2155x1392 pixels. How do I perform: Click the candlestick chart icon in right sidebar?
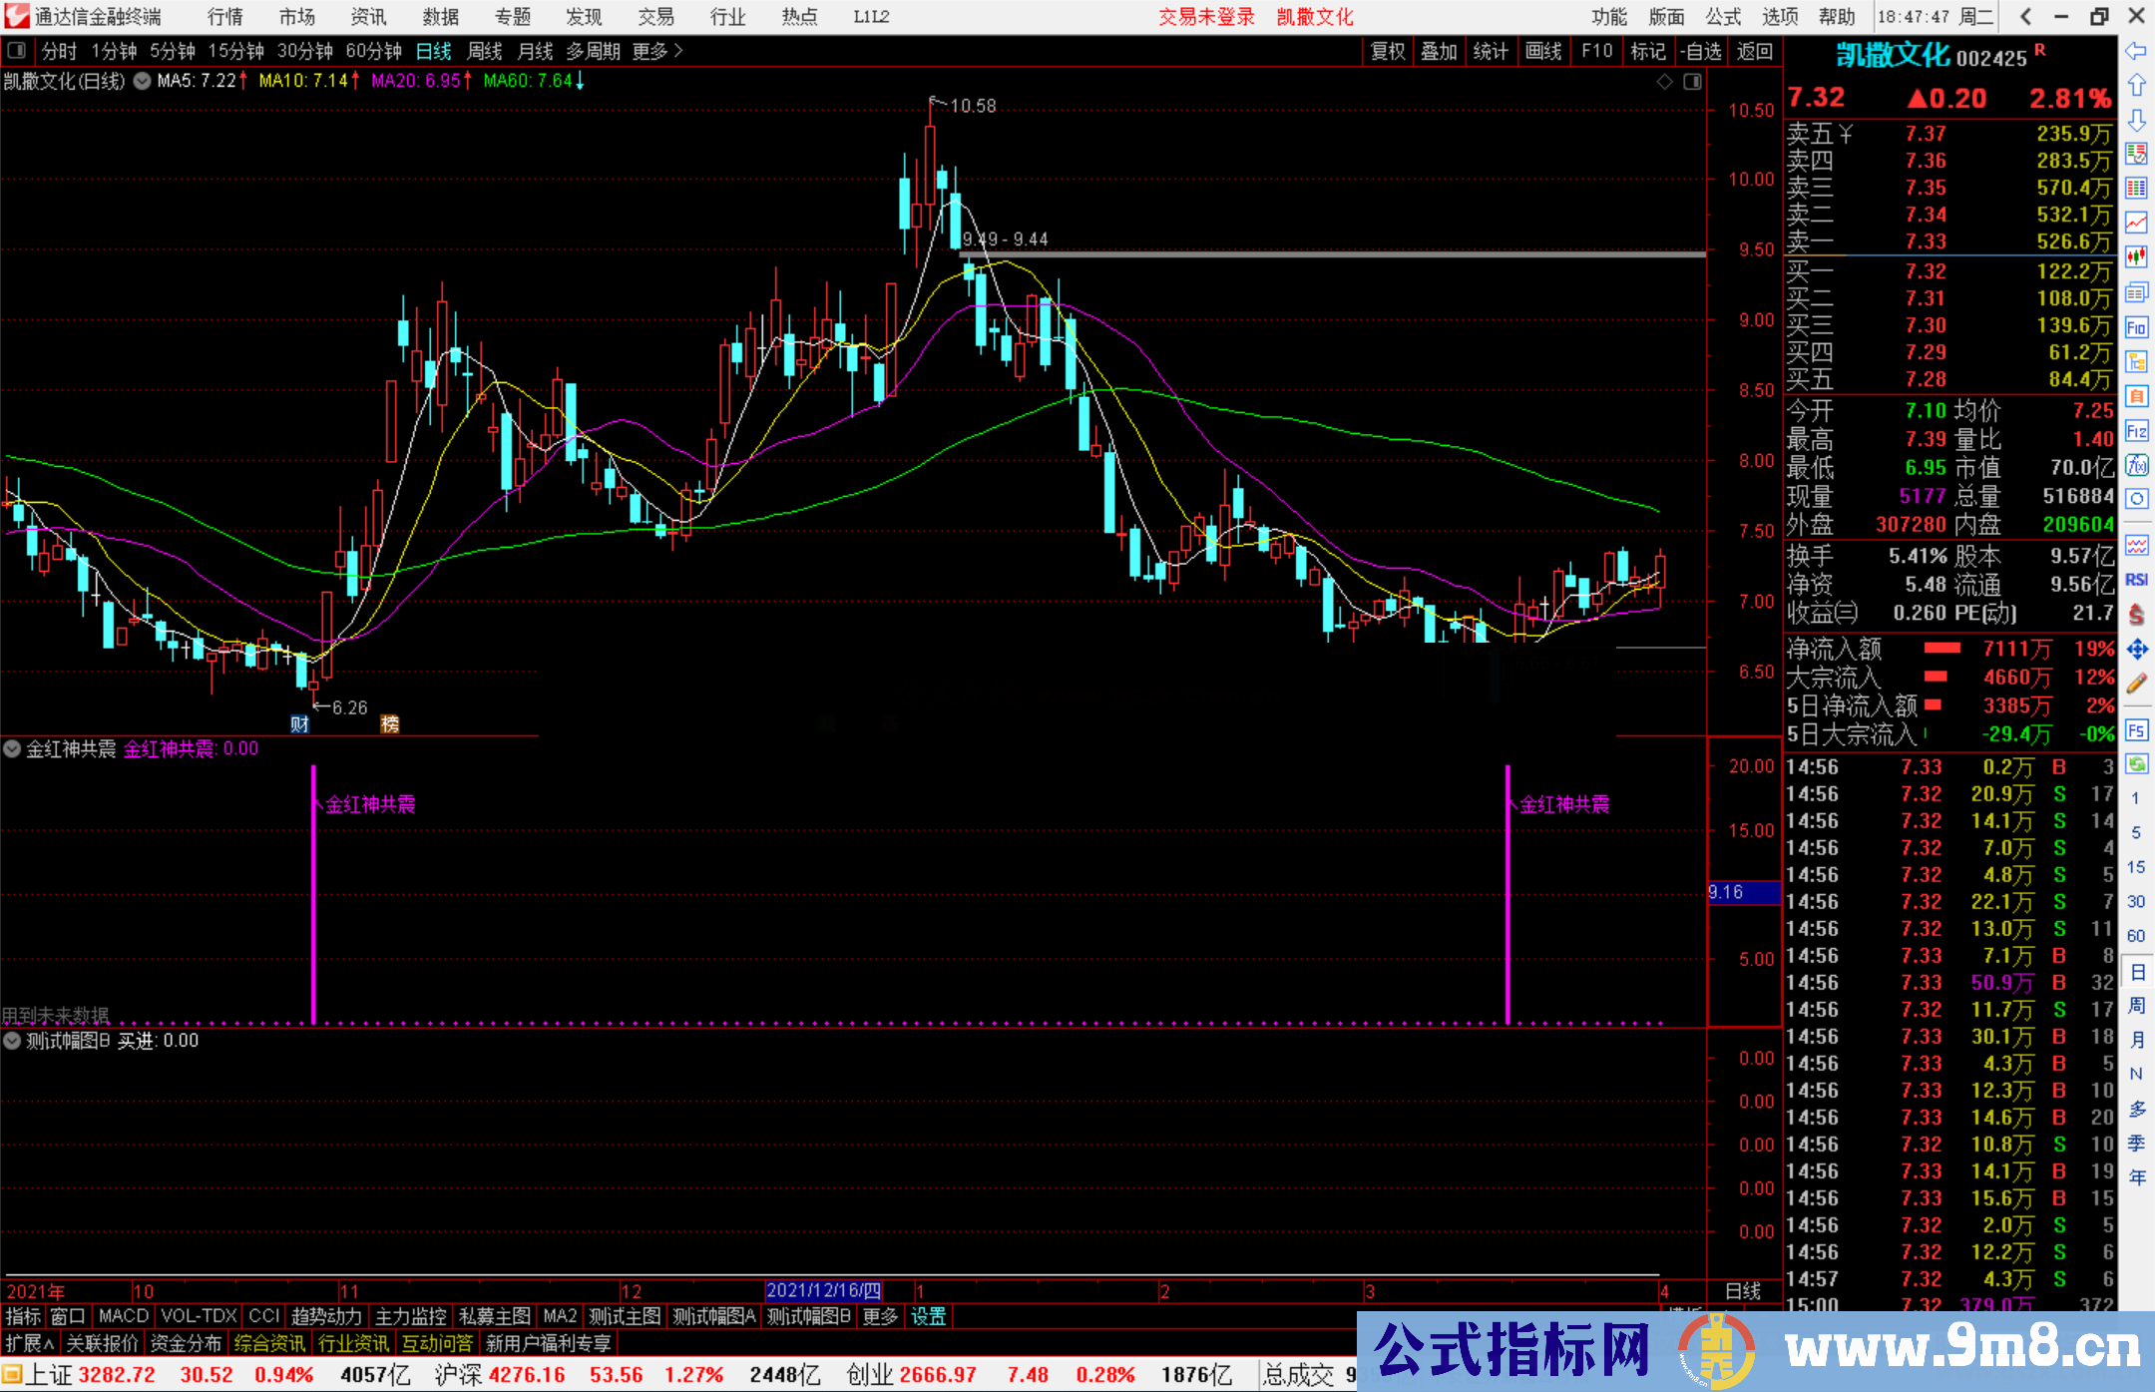[2137, 255]
